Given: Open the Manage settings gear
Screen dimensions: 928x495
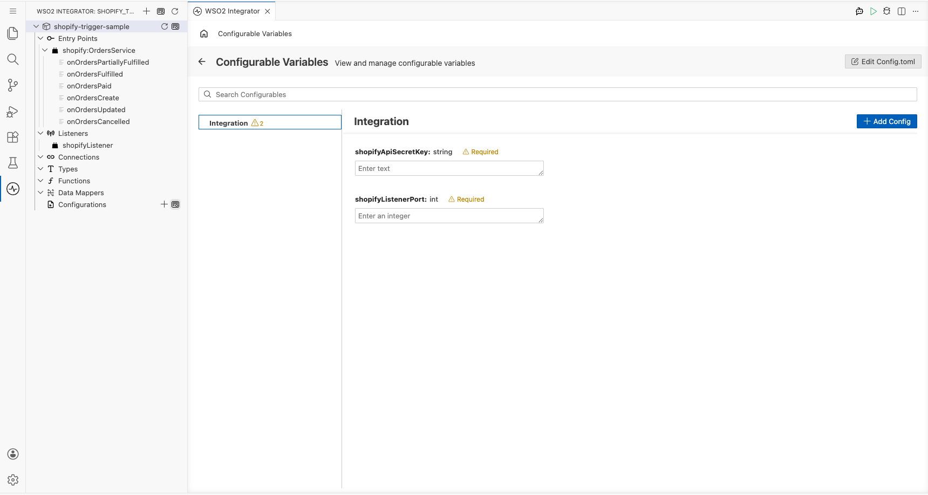Looking at the screenshot, I should point(13,480).
